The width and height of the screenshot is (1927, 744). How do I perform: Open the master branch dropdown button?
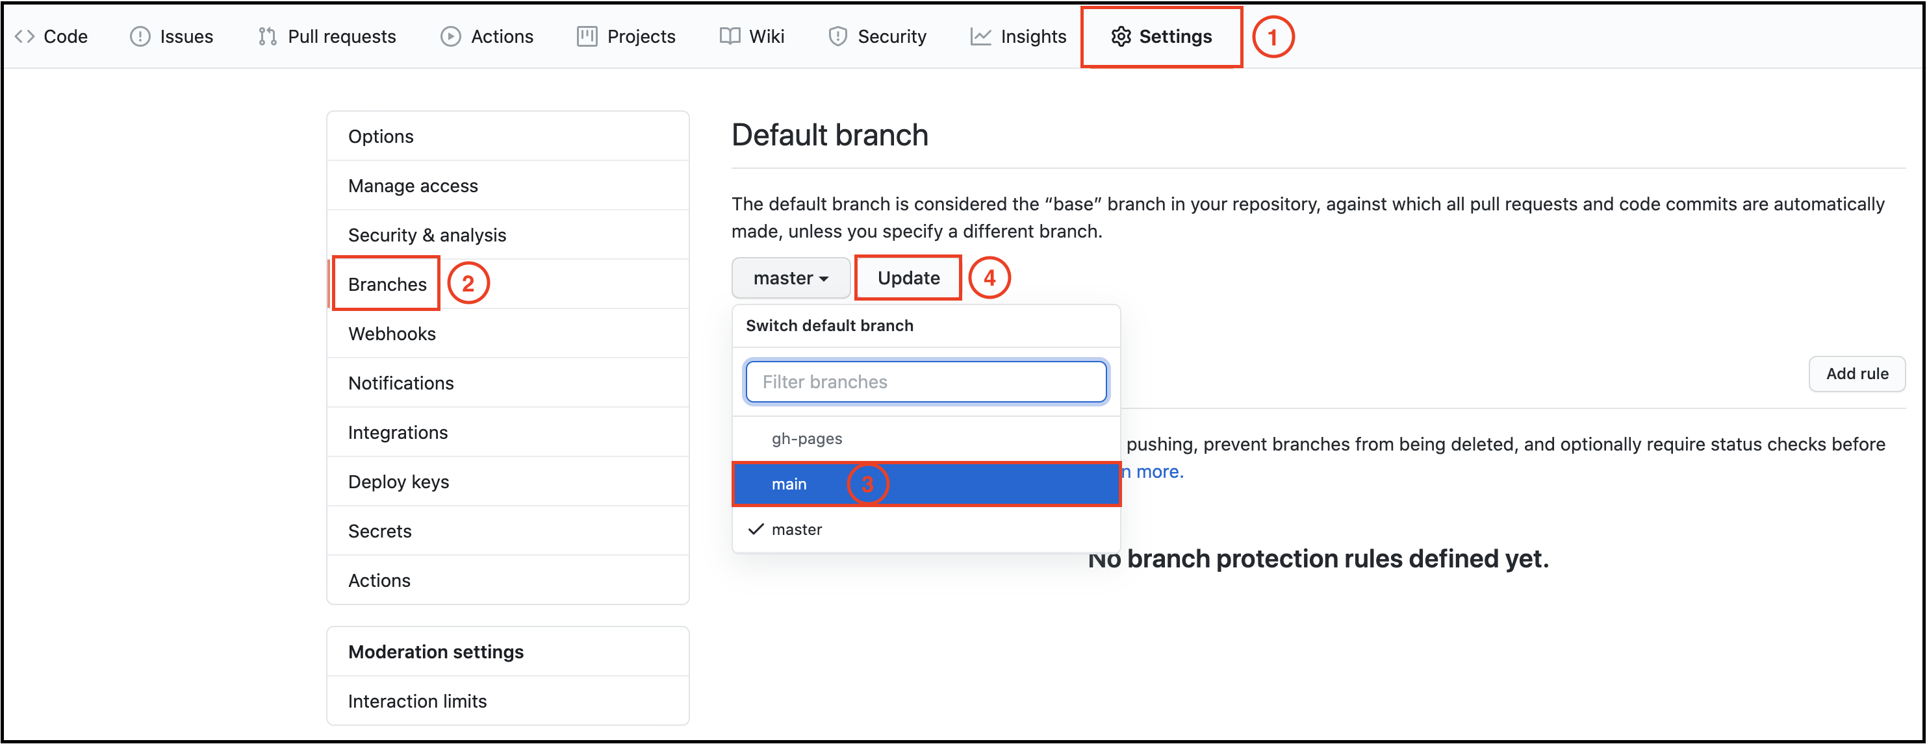click(790, 278)
